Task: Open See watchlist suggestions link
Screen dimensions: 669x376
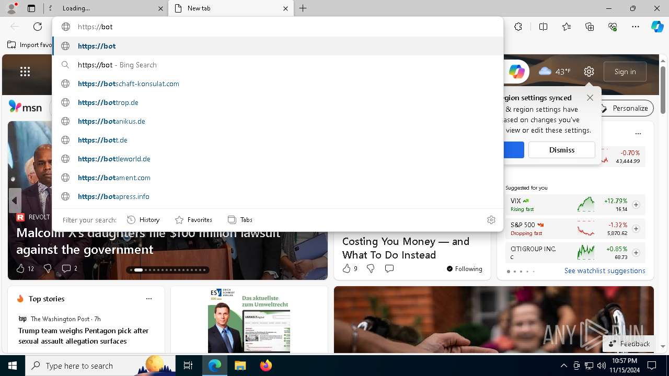Action: [605, 271]
